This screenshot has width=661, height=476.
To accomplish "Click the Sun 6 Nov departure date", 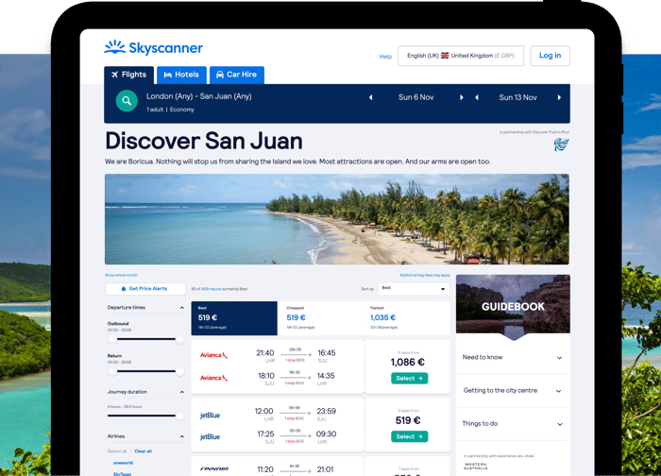I will [416, 97].
